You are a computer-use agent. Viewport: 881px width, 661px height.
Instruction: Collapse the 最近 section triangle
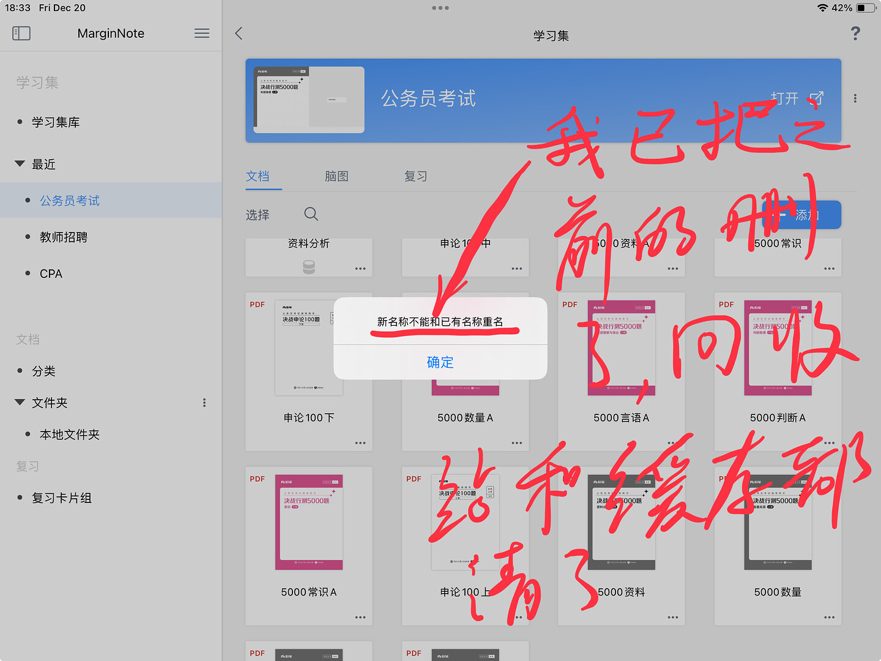pyautogui.click(x=20, y=164)
